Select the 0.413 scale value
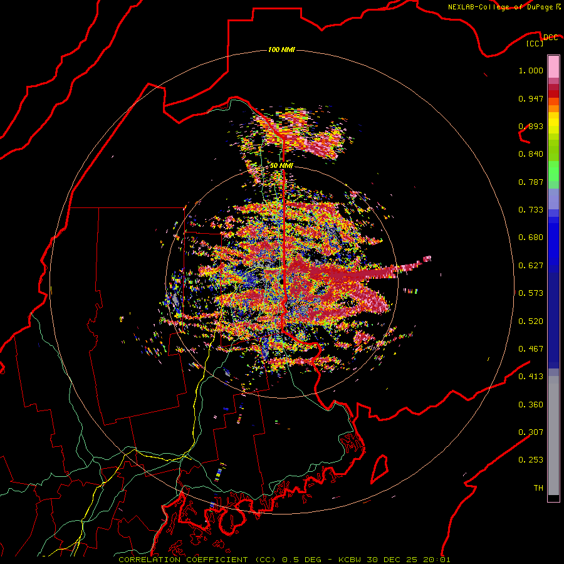Image resolution: width=564 pixels, height=564 pixels. 531,377
